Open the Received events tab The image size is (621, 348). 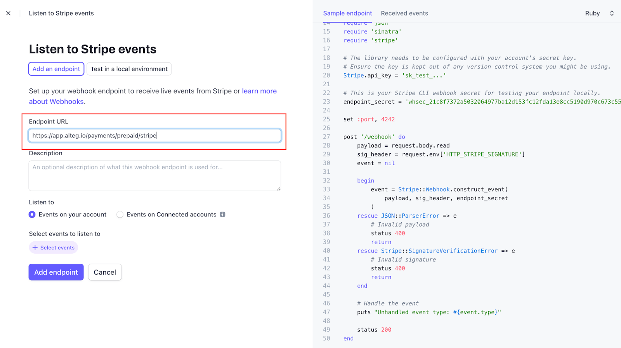[x=404, y=13]
